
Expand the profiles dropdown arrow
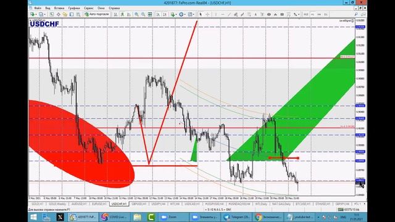point(45,15)
